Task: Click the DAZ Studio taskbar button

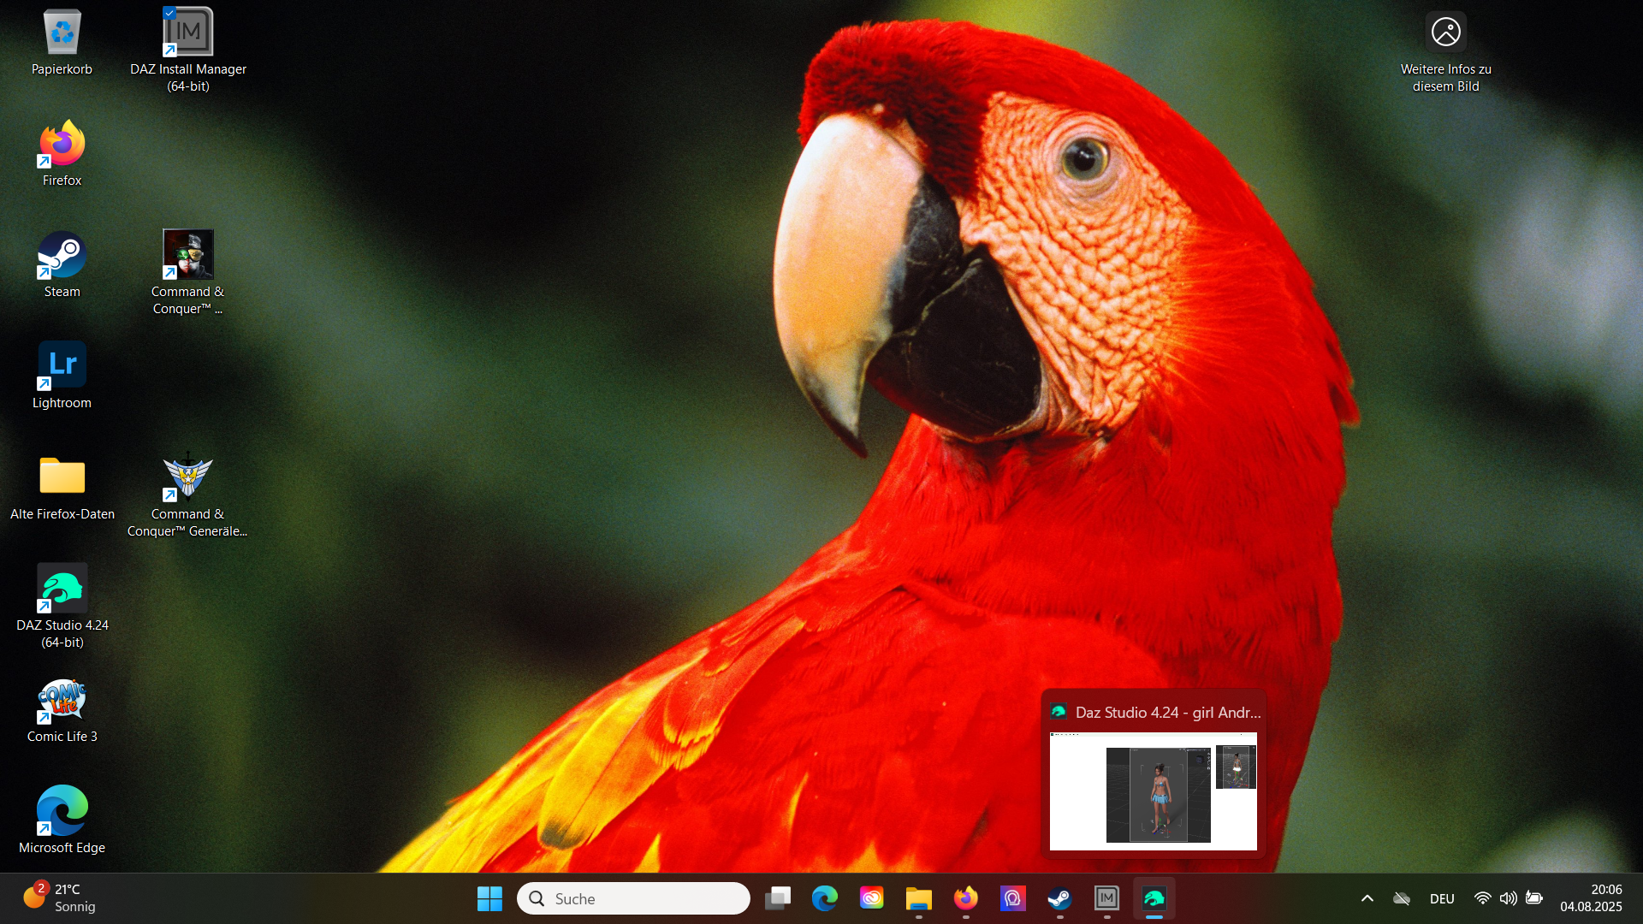Action: click(x=1154, y=898)
